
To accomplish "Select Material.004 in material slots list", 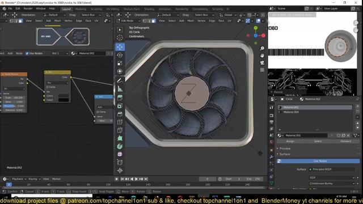I will (x=315, y=112).
